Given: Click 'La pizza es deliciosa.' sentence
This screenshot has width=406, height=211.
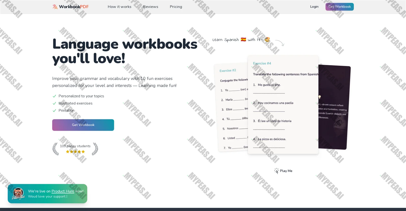Looking at the screenshot, I should coord(272,139).
